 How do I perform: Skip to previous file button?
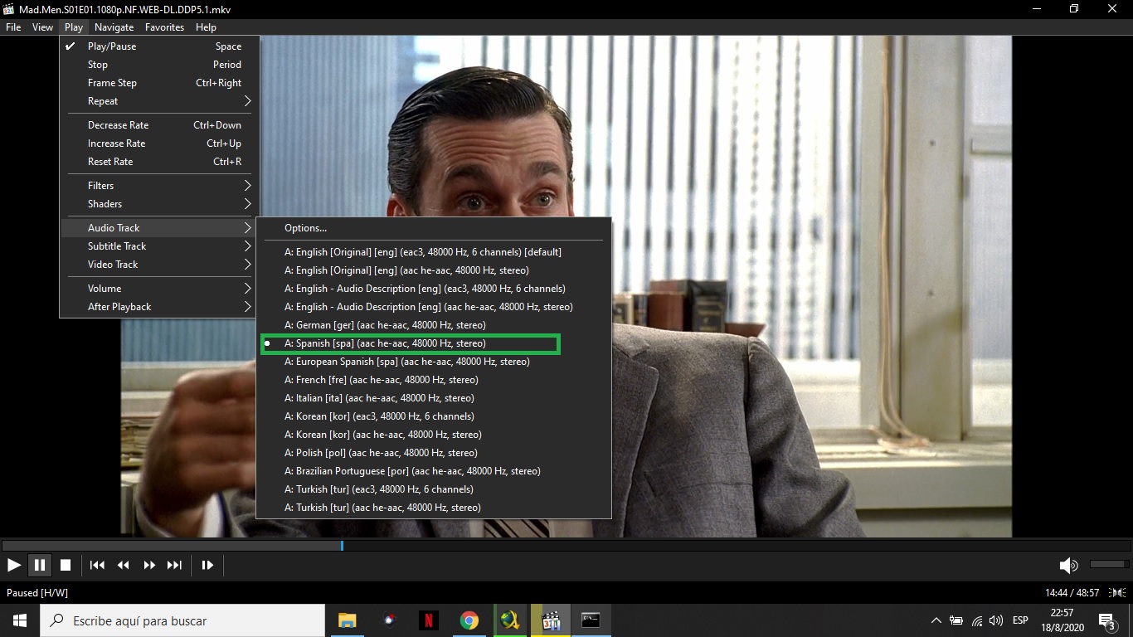click(x=97, y=565)
